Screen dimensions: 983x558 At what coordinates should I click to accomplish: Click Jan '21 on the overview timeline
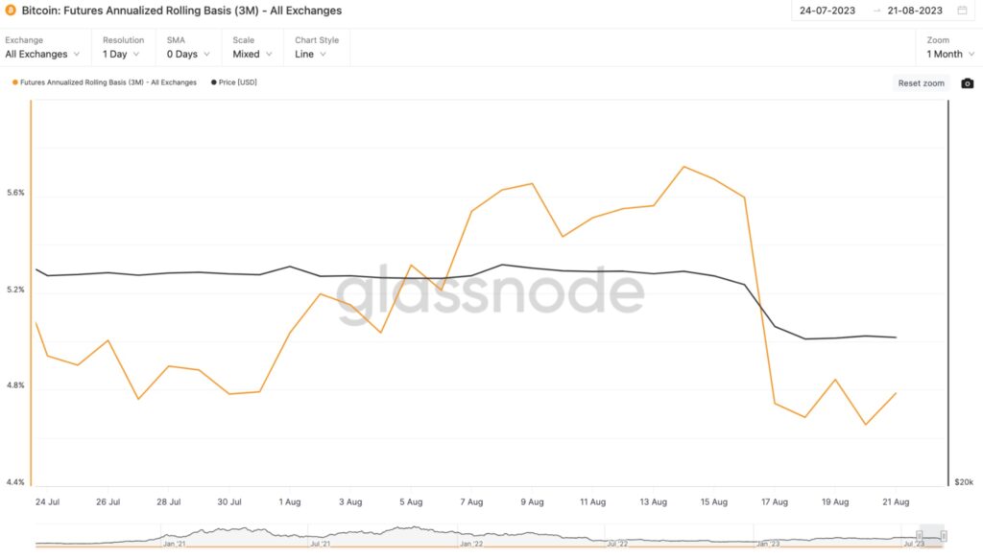(174, 544)
